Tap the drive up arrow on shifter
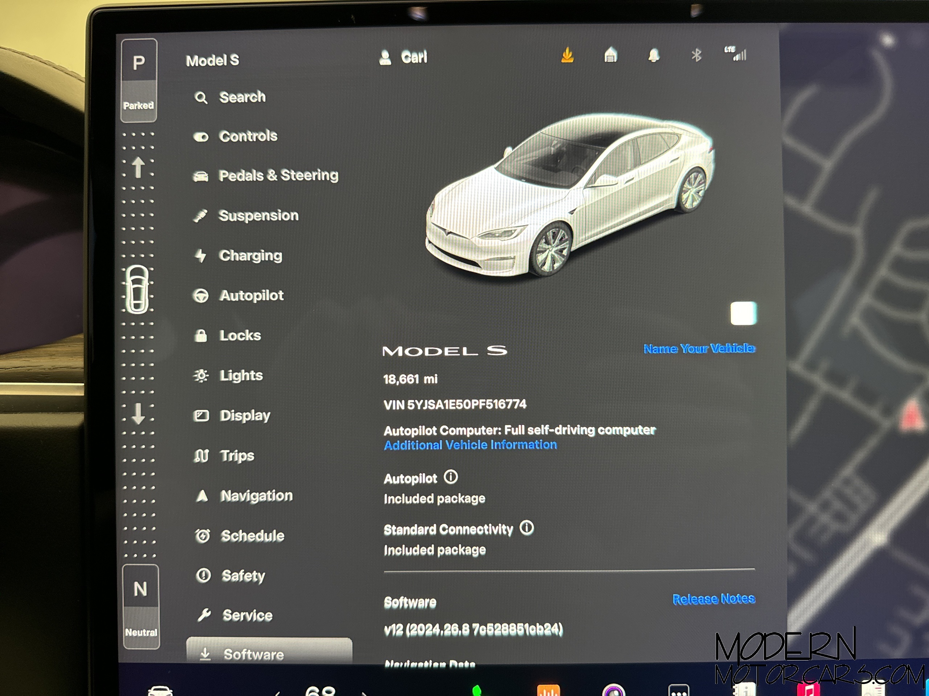Viewport: 929px width, 696px height. (x=138, y=167)
